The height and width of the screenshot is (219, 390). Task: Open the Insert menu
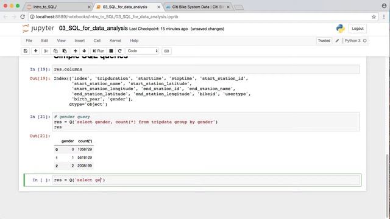point(80,41)
